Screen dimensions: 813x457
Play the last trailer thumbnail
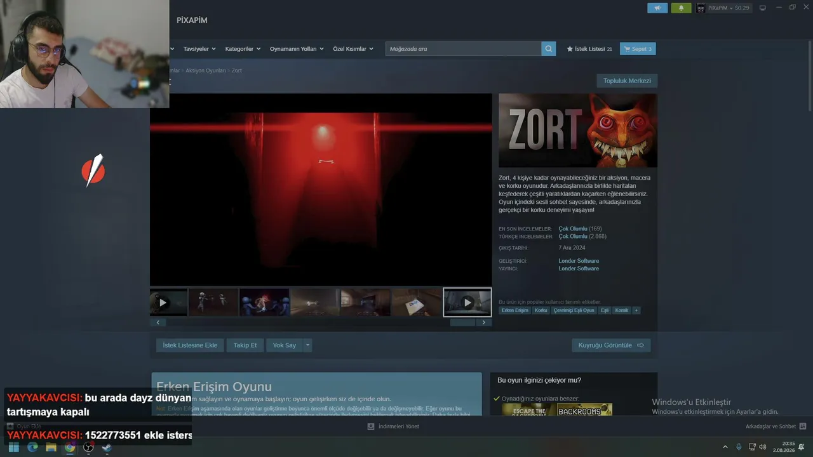pos(467,303)
